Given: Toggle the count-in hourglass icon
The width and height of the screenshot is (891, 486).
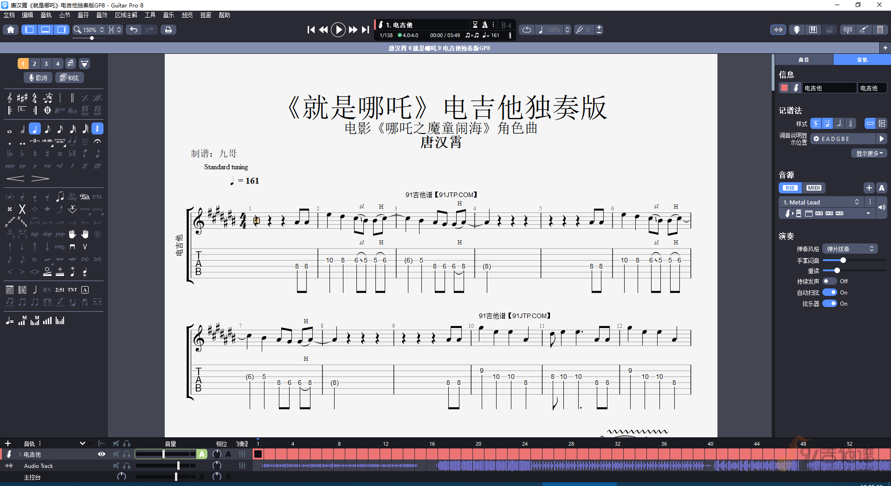Looking at the screenshot, I should point(475,25).
